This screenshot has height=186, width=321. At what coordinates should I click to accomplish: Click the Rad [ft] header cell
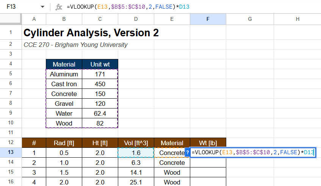[x=64, y=143]
